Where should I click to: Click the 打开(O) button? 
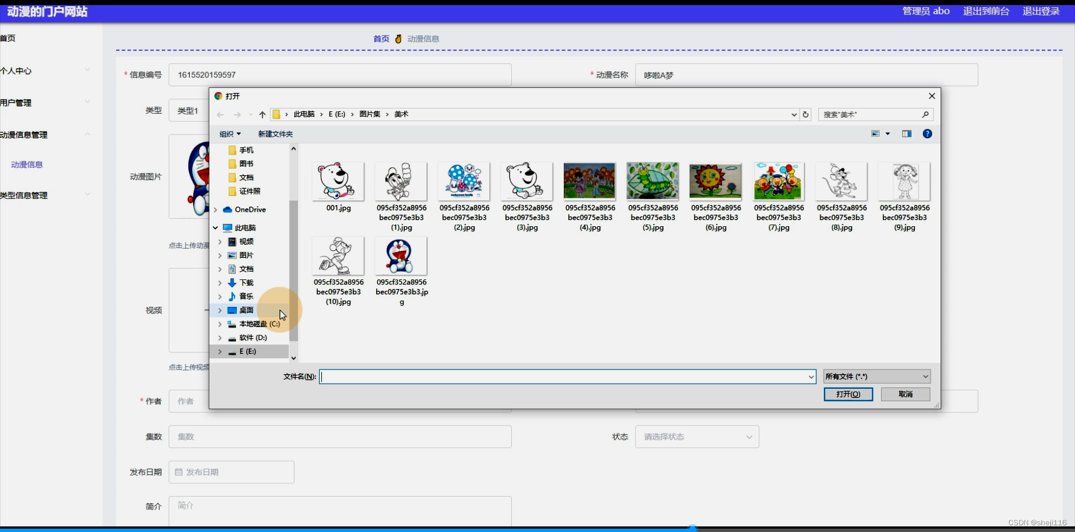(848, 394)
